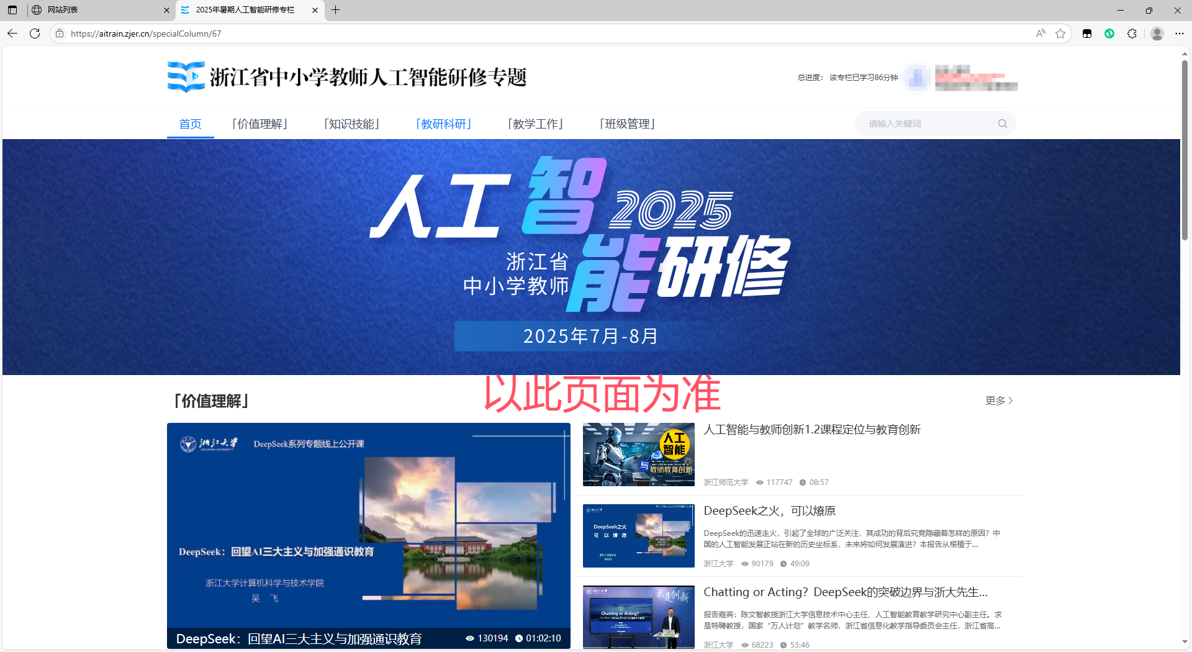This screenshot has width=1192, height=652.
Task: Refresh the page with reload icon
Action: pos(35,34)
